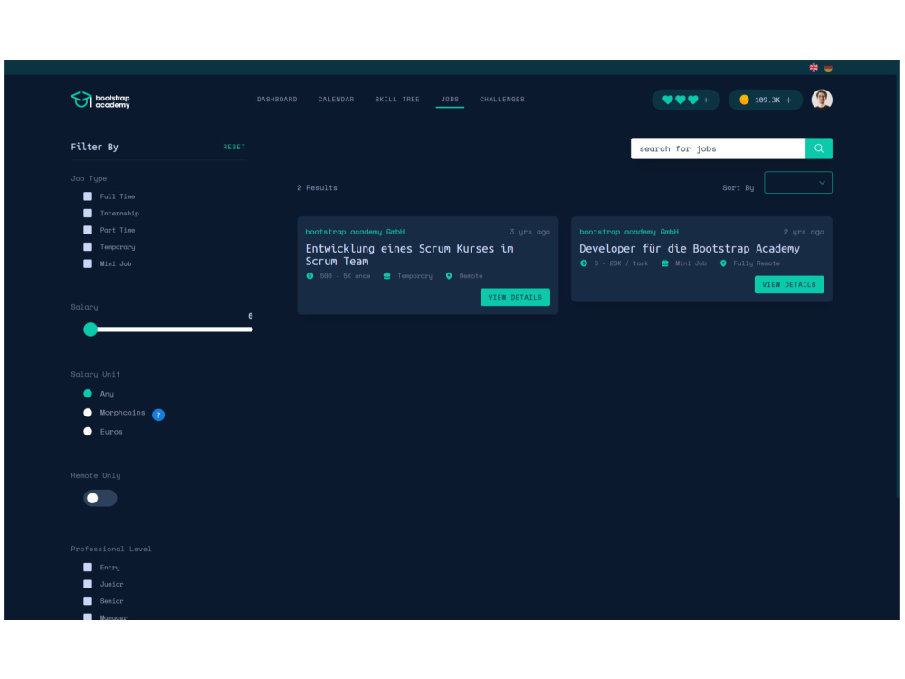Check the Full Time filter
The height and width of the screenshot is (679, 905).
pos(88,196)
